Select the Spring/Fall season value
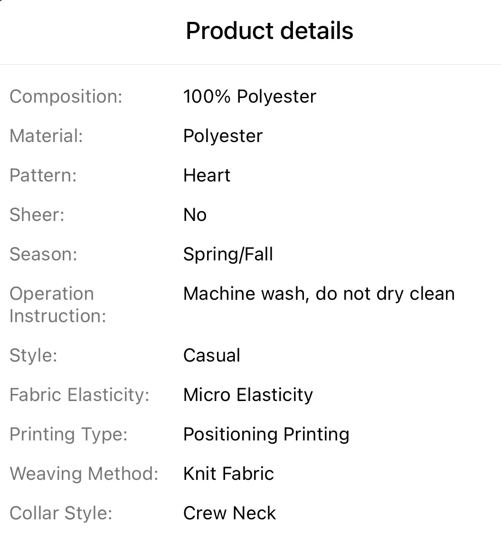Viewport: 501px width, 535px height. tap(228, 254)
